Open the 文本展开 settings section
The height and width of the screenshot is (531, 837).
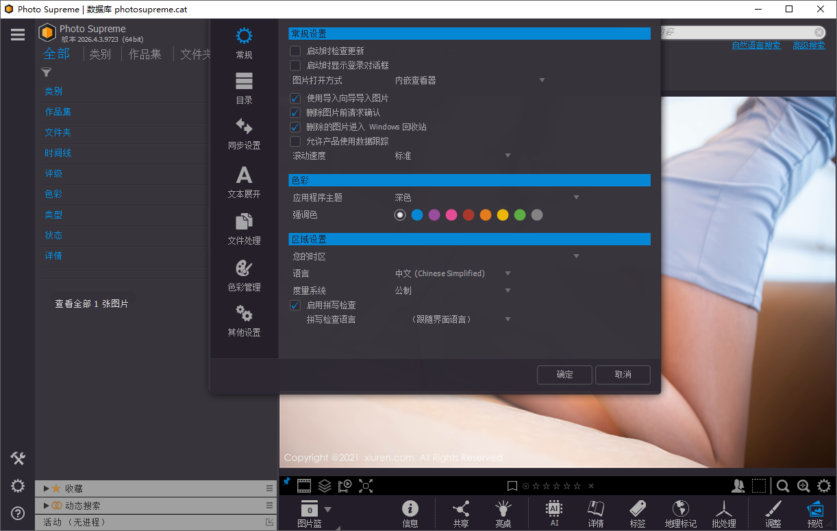coord(244,182)
